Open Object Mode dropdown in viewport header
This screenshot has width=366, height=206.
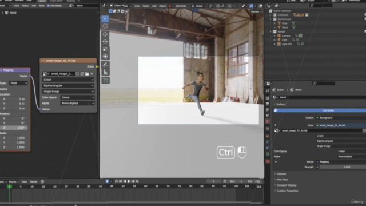point(121,6)
